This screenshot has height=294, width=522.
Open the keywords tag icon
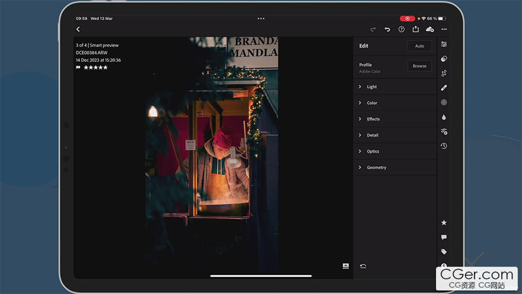tap(444, 252)
